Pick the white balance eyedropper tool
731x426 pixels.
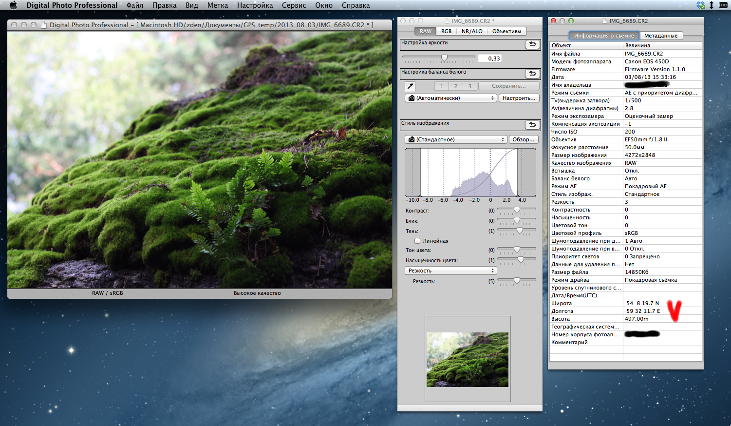coord(410,86)
